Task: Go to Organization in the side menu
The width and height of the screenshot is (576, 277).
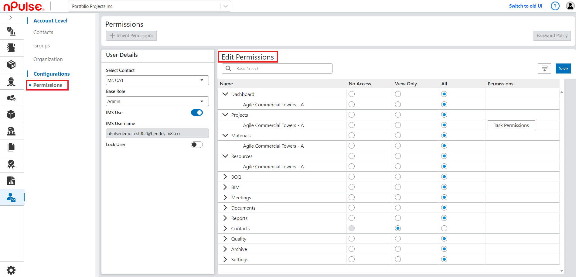Action: point(48,59)
